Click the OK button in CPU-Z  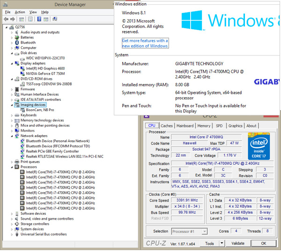click(263, 243)
